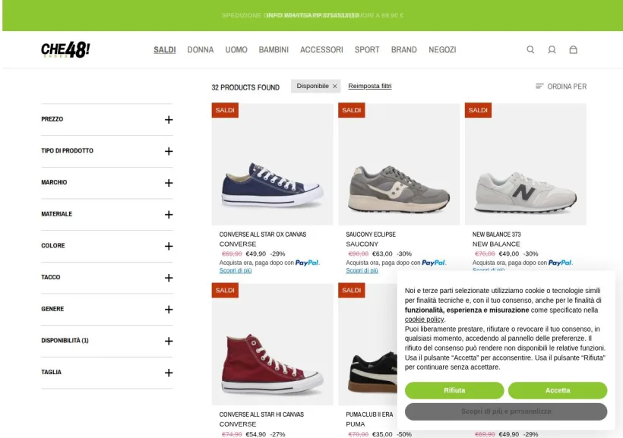The image size is (623, 438).
Task: Open the Negozi menu
Action: (442, 49)
